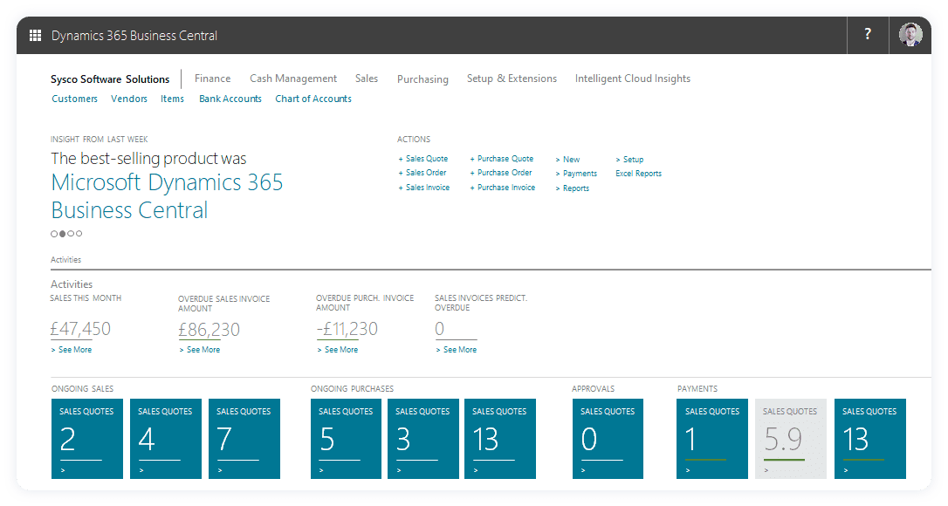The image size is (948, 506).
Task: Open the user profile avatar
Action: (910, 35)
